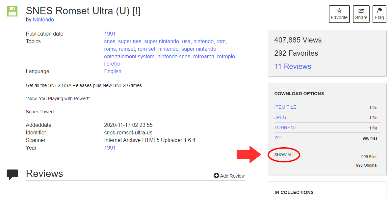Screen dimensions: 391x198
Task: Click the English language link
Action: click(113, 71)
